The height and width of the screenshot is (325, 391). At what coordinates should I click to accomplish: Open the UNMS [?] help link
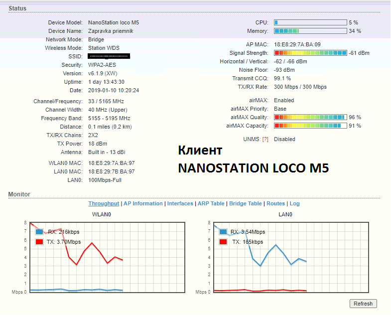pos(265,139)
